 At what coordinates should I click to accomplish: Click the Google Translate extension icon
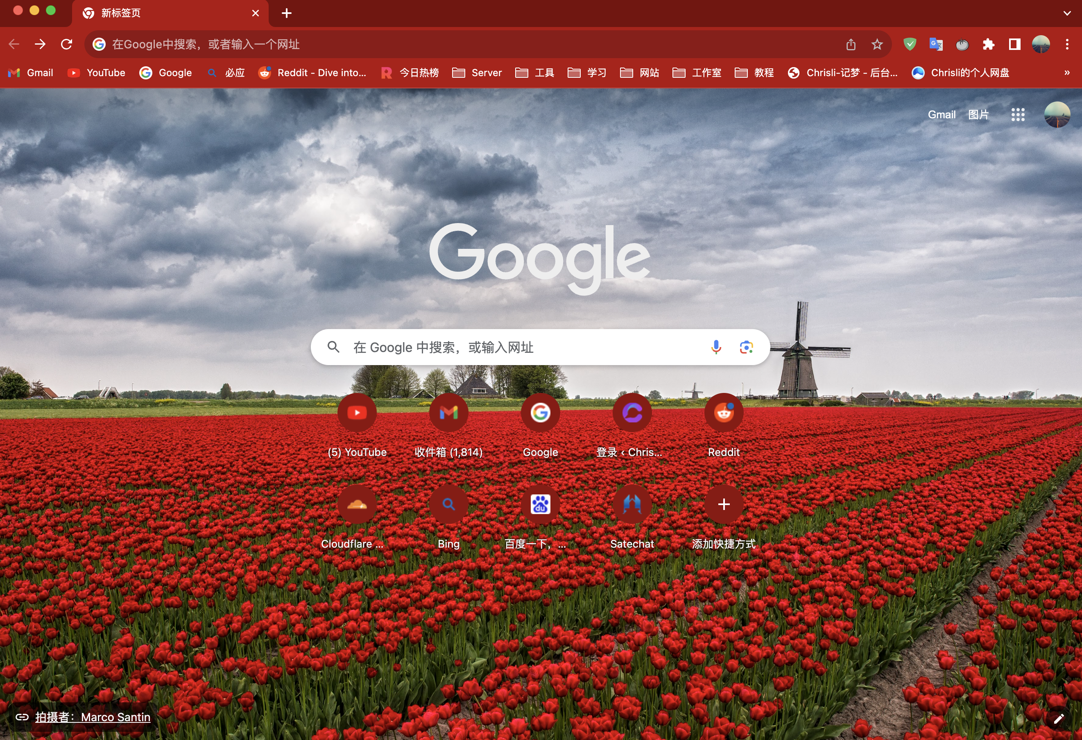pyautogui.click(x=936, y=44)
